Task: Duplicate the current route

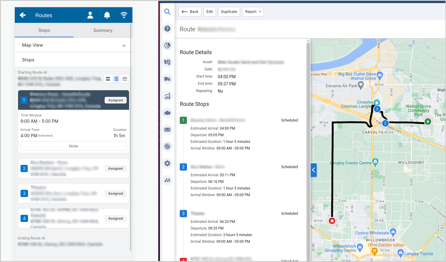Action: (229, 11)
